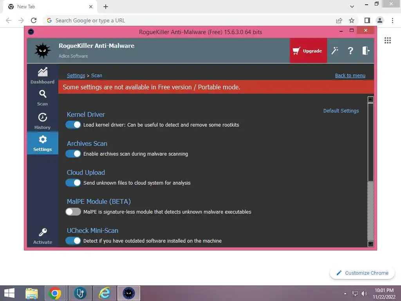Open Chrome tab search chevron
Screen dimensions: 401x301
coord(352,7)
